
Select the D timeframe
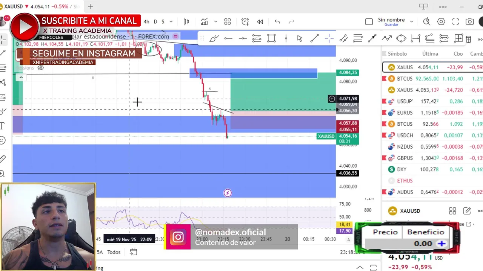155,22
